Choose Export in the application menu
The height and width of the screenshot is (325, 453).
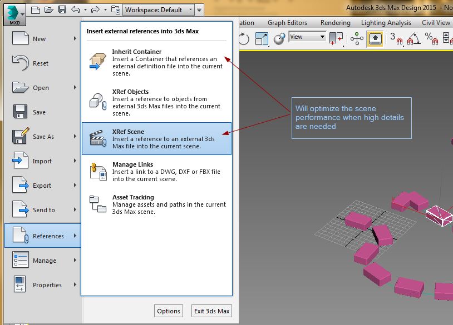pos(42,186)
